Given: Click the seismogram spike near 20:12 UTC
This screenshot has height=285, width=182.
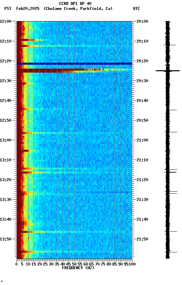Looking at the screenshot, I should (x=170, y=45).
